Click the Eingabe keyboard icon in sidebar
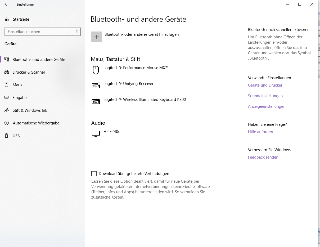This screenshot has height=247, width=320. [x=7, y=98]
